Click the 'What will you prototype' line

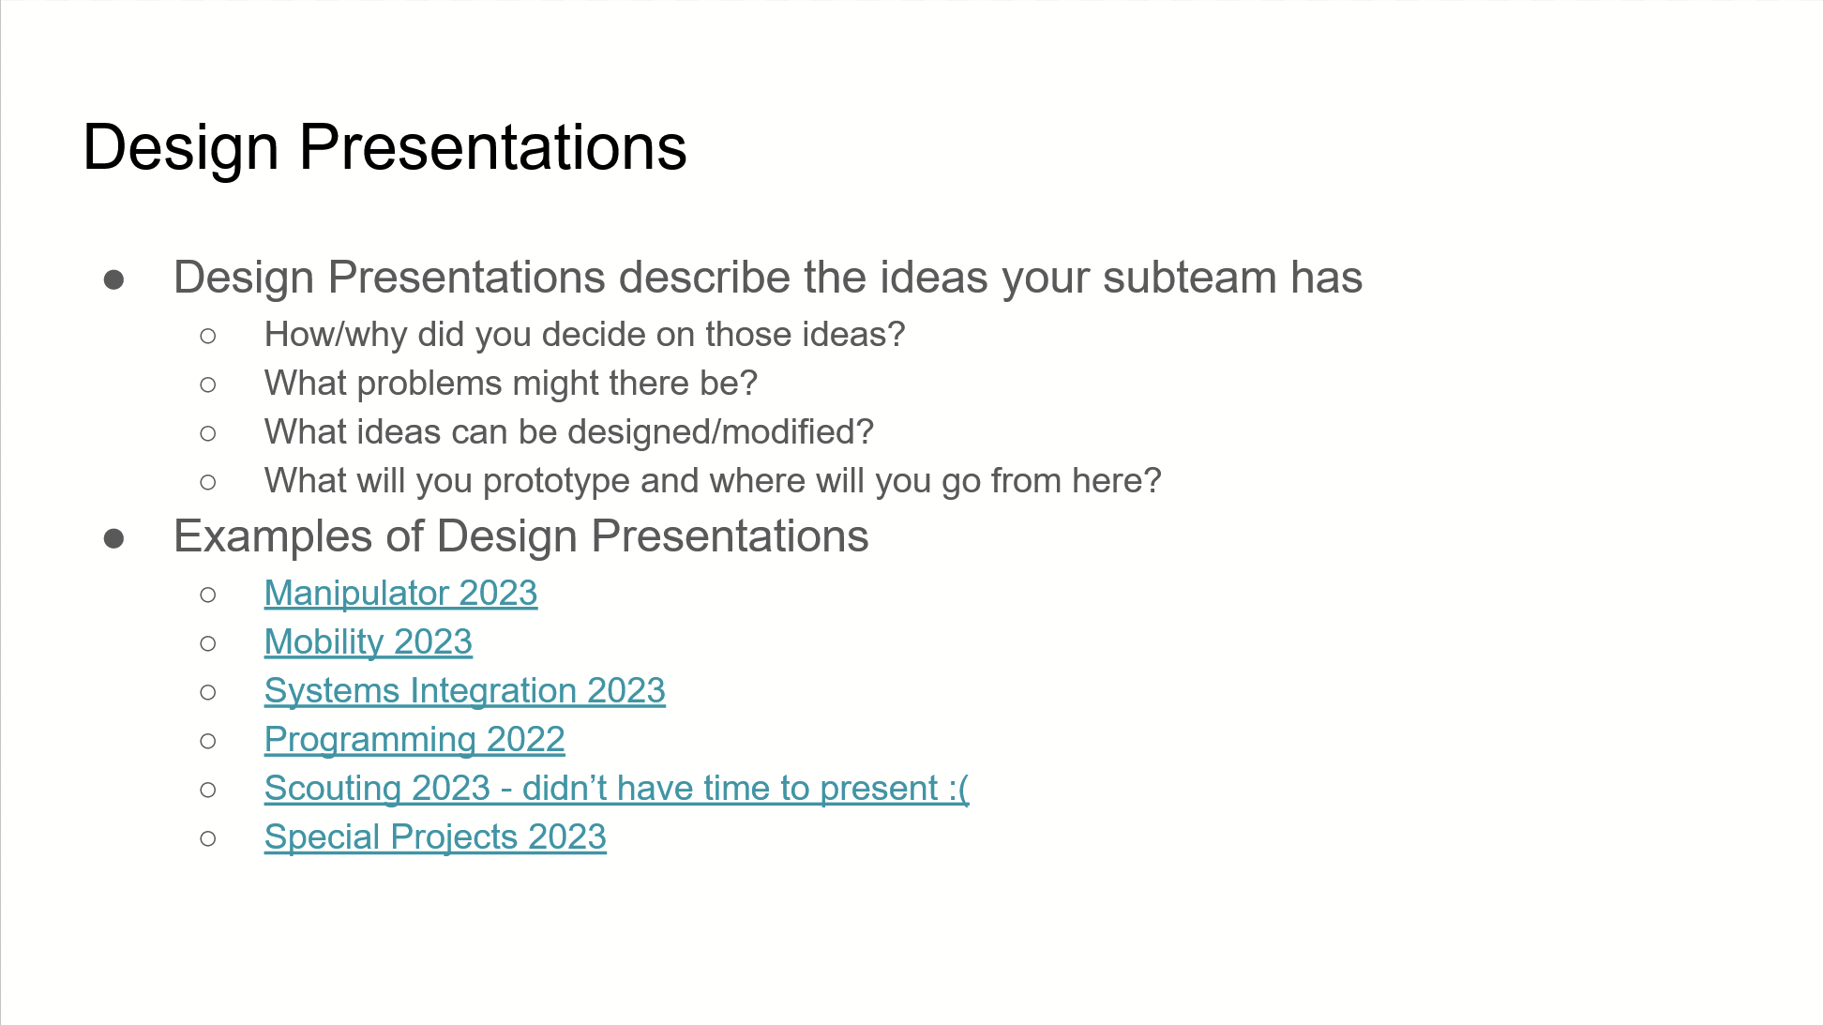pos(713,480)
